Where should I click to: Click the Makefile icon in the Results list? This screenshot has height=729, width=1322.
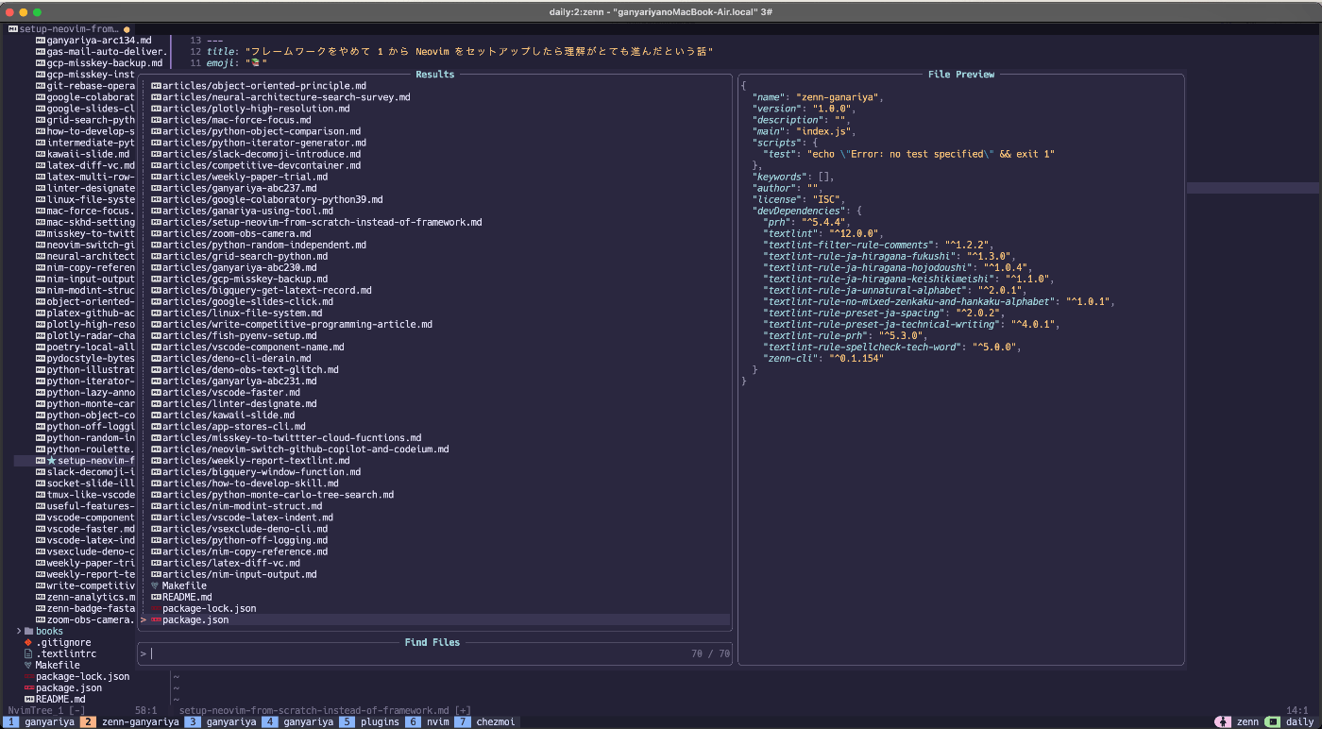[x=156, y=585]
